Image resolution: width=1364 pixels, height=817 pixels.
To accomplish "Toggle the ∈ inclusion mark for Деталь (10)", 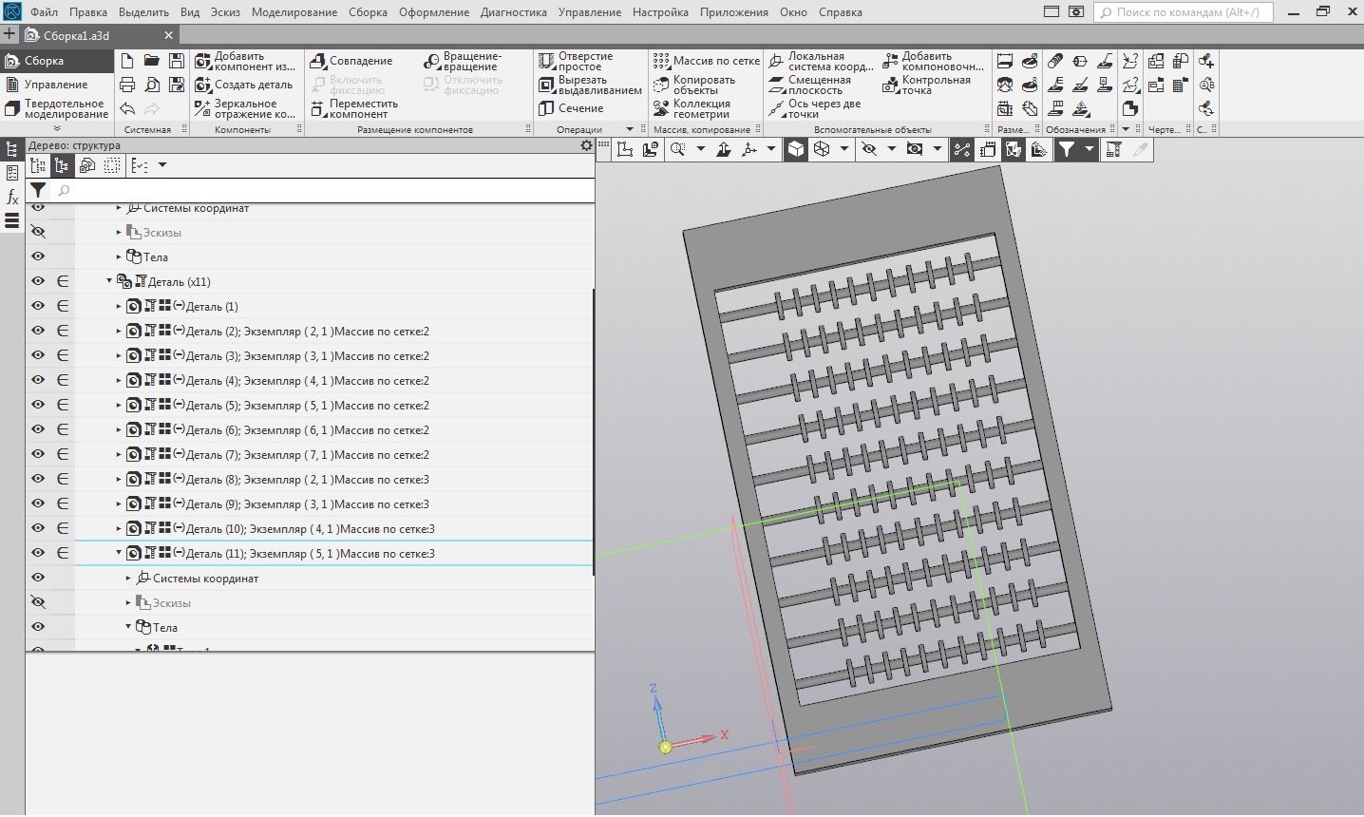I will [x=63, y=528].
